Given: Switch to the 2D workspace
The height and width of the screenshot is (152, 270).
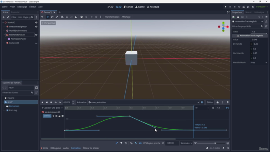Looking at the screenshot, I should click(111, 7).
